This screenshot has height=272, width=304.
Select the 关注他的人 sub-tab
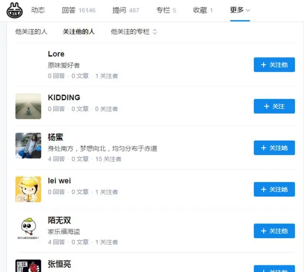[79, 32]
